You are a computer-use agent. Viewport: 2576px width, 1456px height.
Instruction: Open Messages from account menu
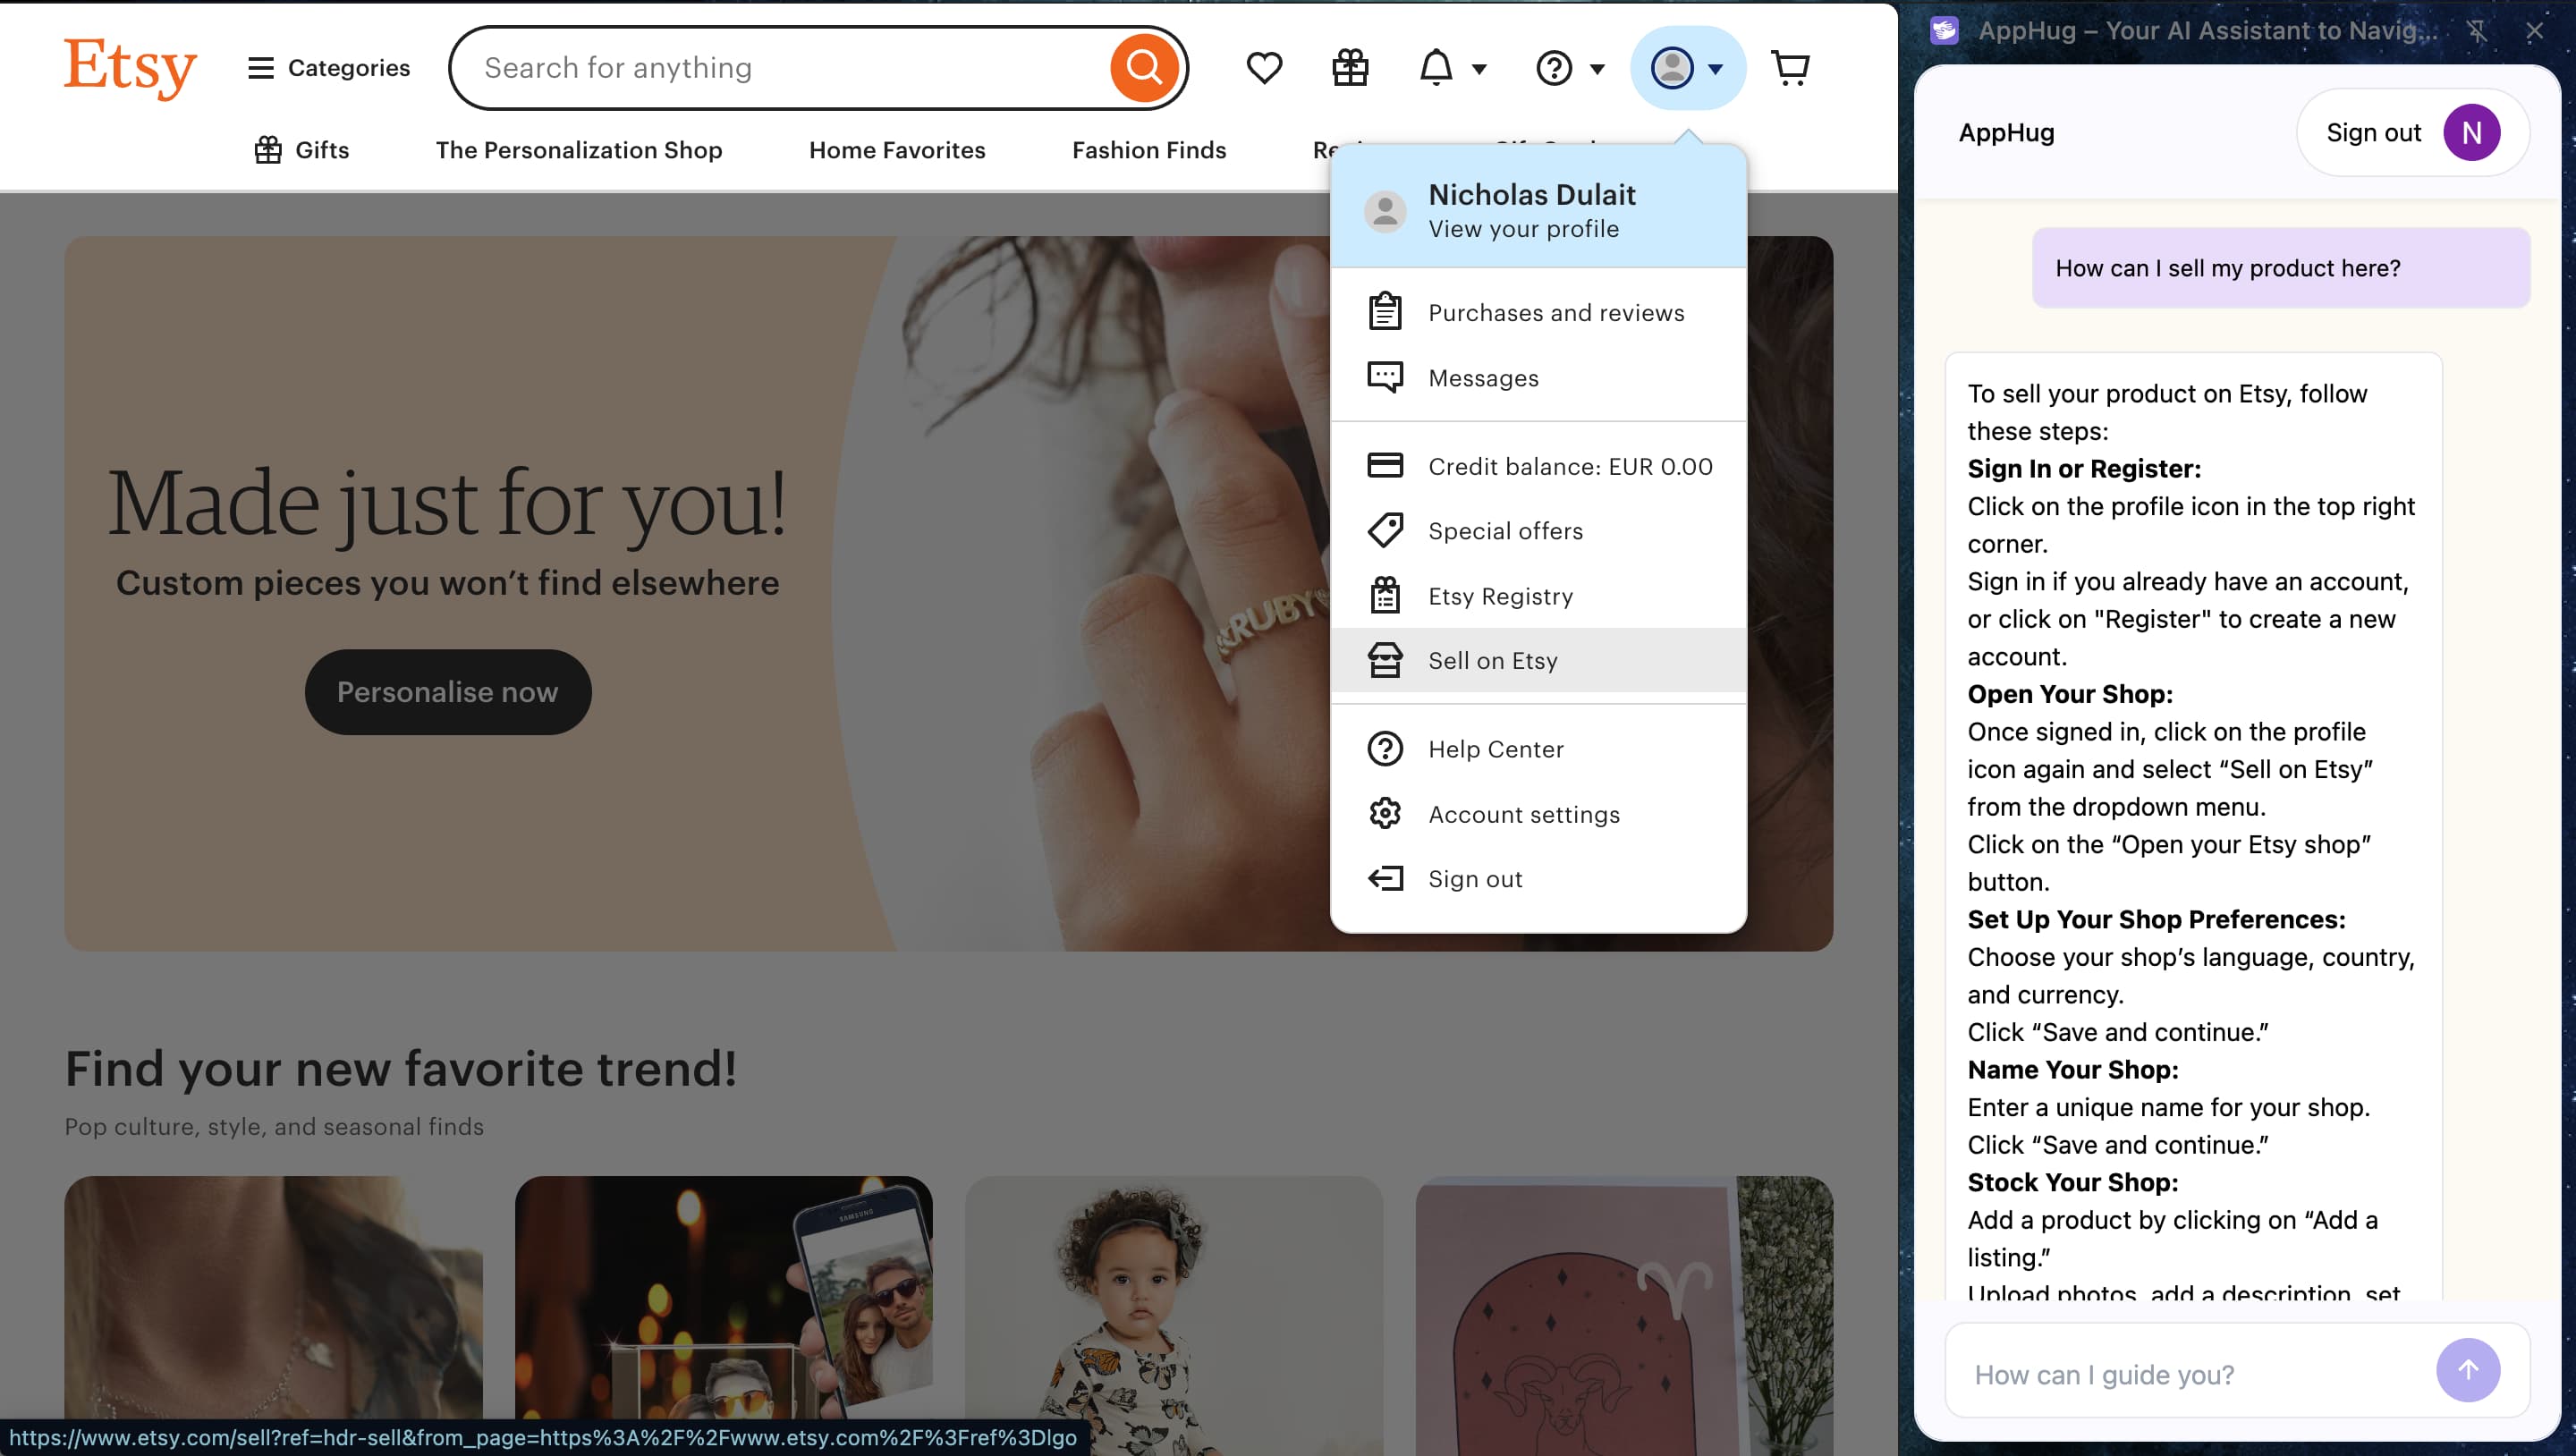pos(1539,378)
